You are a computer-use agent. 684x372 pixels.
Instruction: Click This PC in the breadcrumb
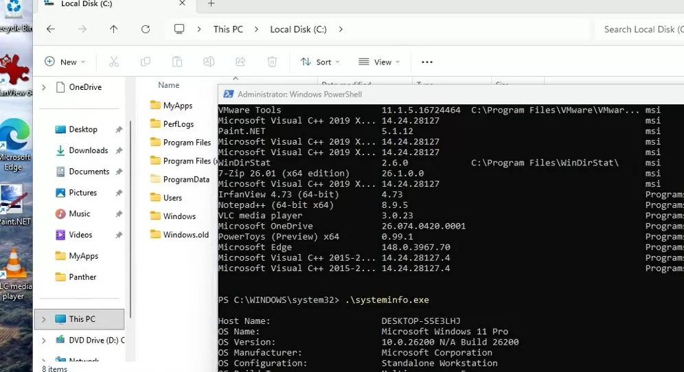point(228,30)
